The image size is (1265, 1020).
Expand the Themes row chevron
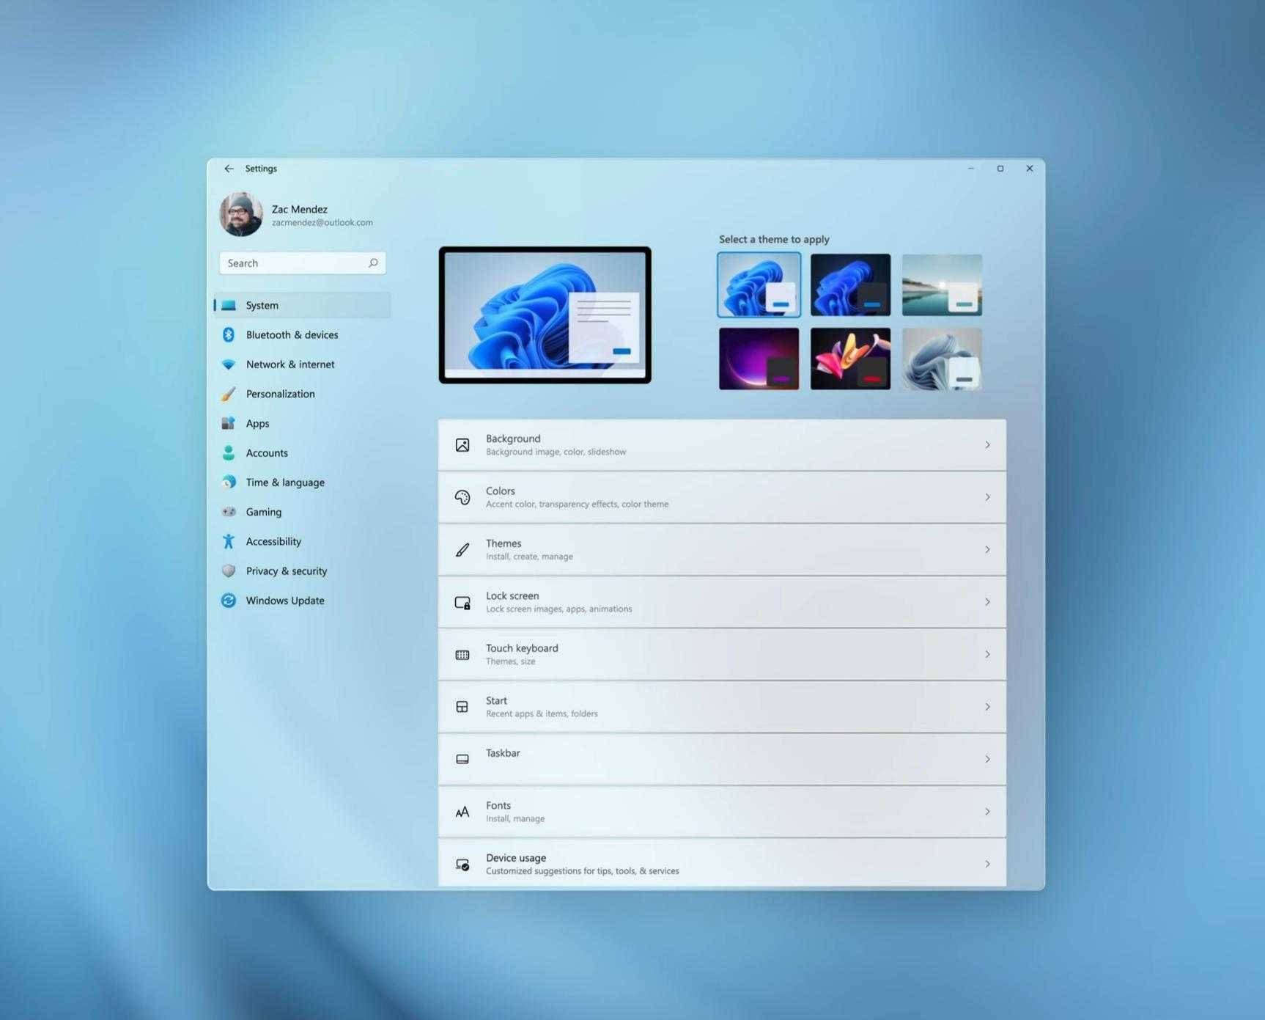tap(987, 550)
